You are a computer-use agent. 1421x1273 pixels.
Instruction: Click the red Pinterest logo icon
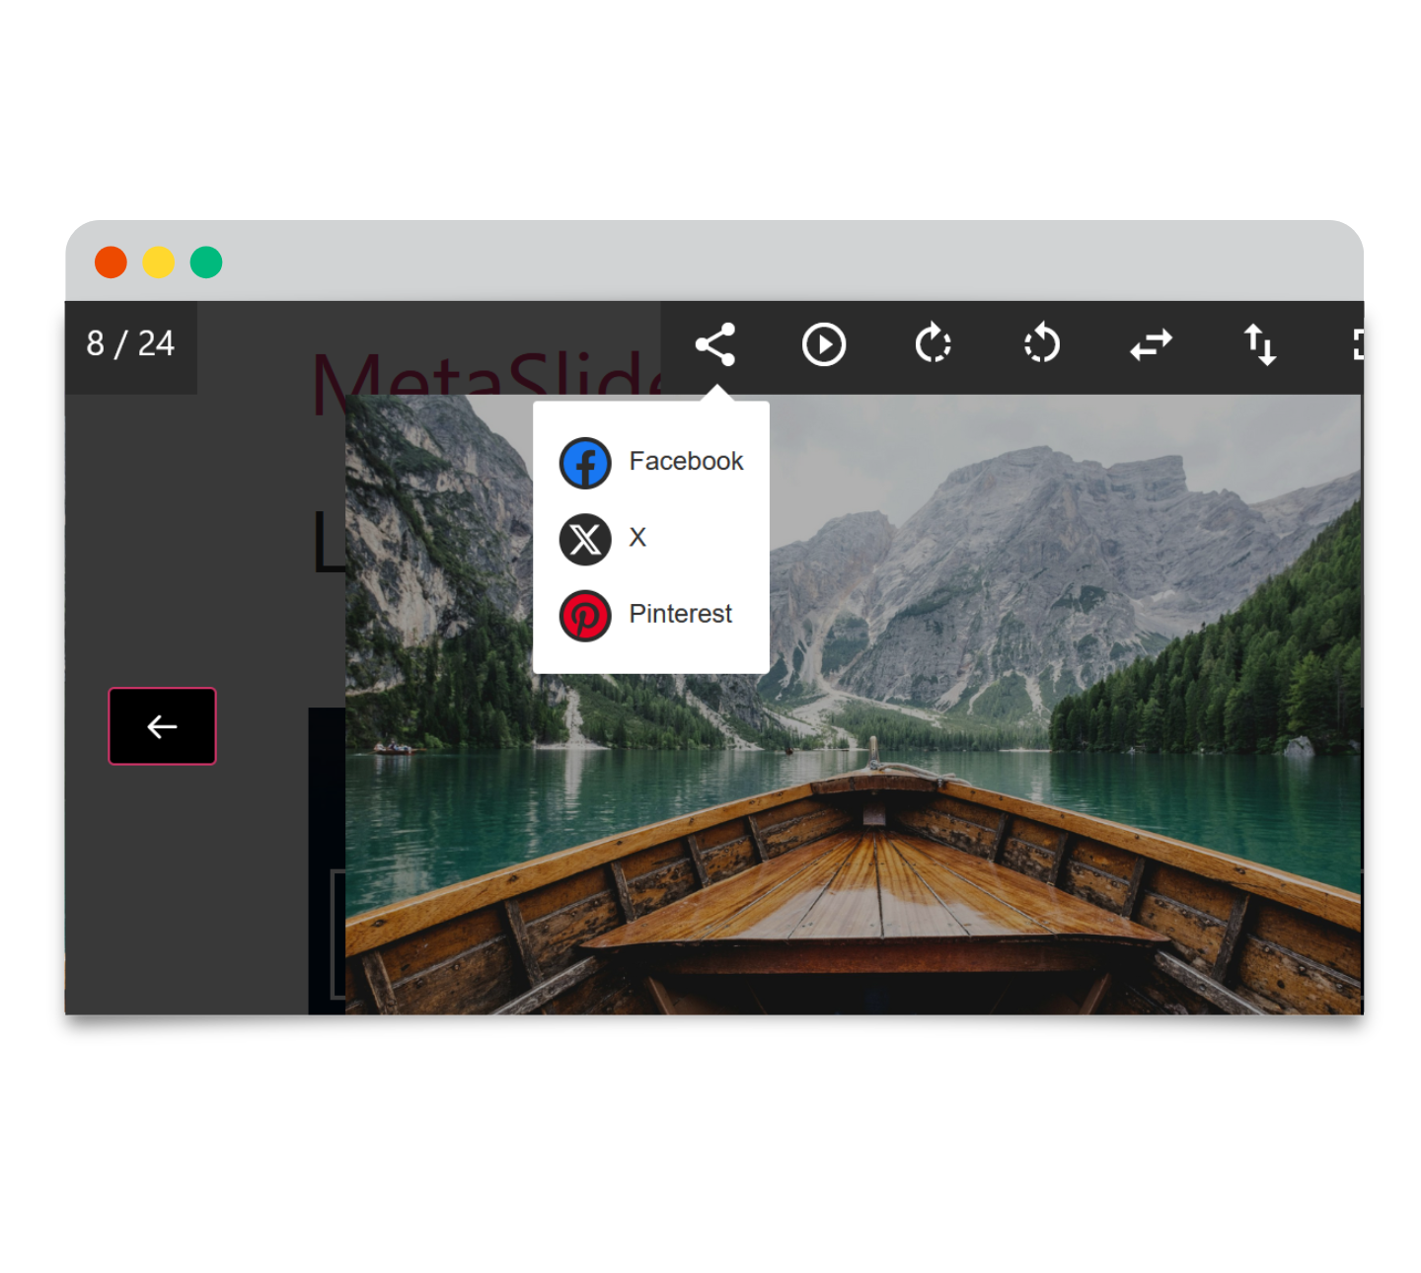point(585,615)
